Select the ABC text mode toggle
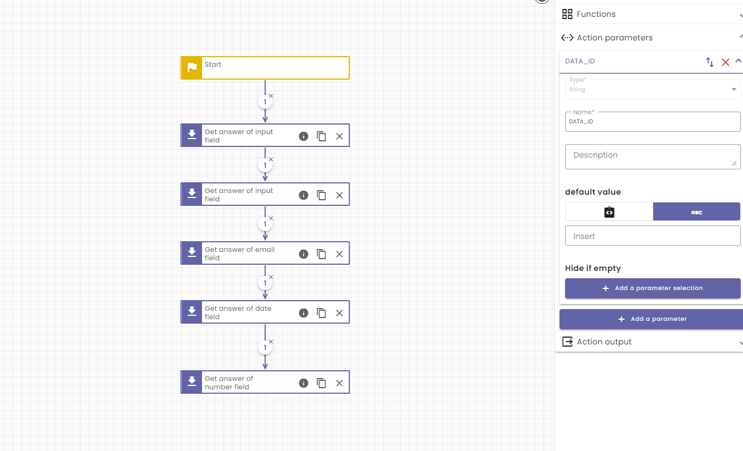The image size is (743, 451). pyautogui.click(x=696, y=212)
